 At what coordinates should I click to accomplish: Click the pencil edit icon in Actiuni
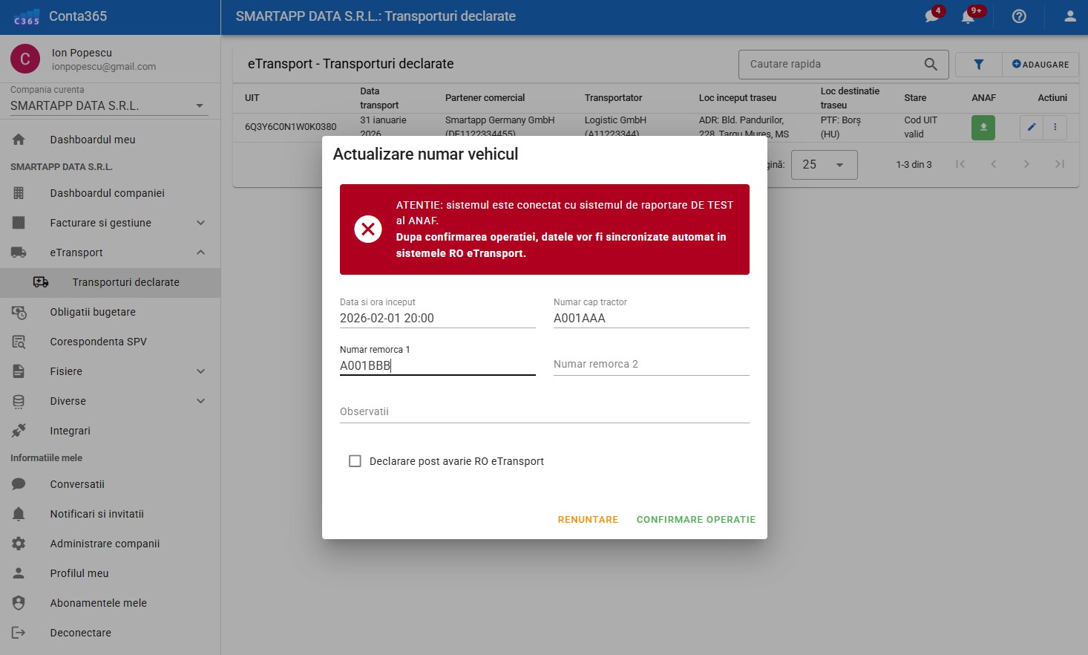coord(1031,127)
